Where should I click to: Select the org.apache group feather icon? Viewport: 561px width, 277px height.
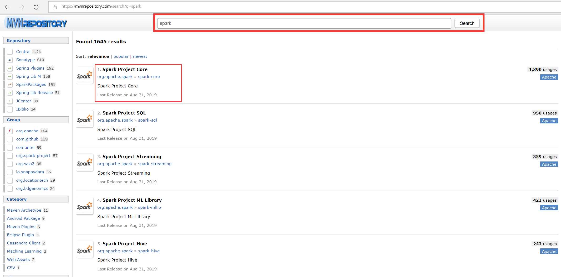point(10,131)
